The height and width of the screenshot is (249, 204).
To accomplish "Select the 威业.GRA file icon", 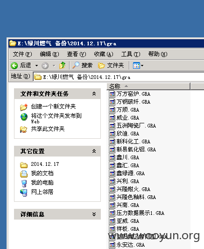I will coord(112,118).
